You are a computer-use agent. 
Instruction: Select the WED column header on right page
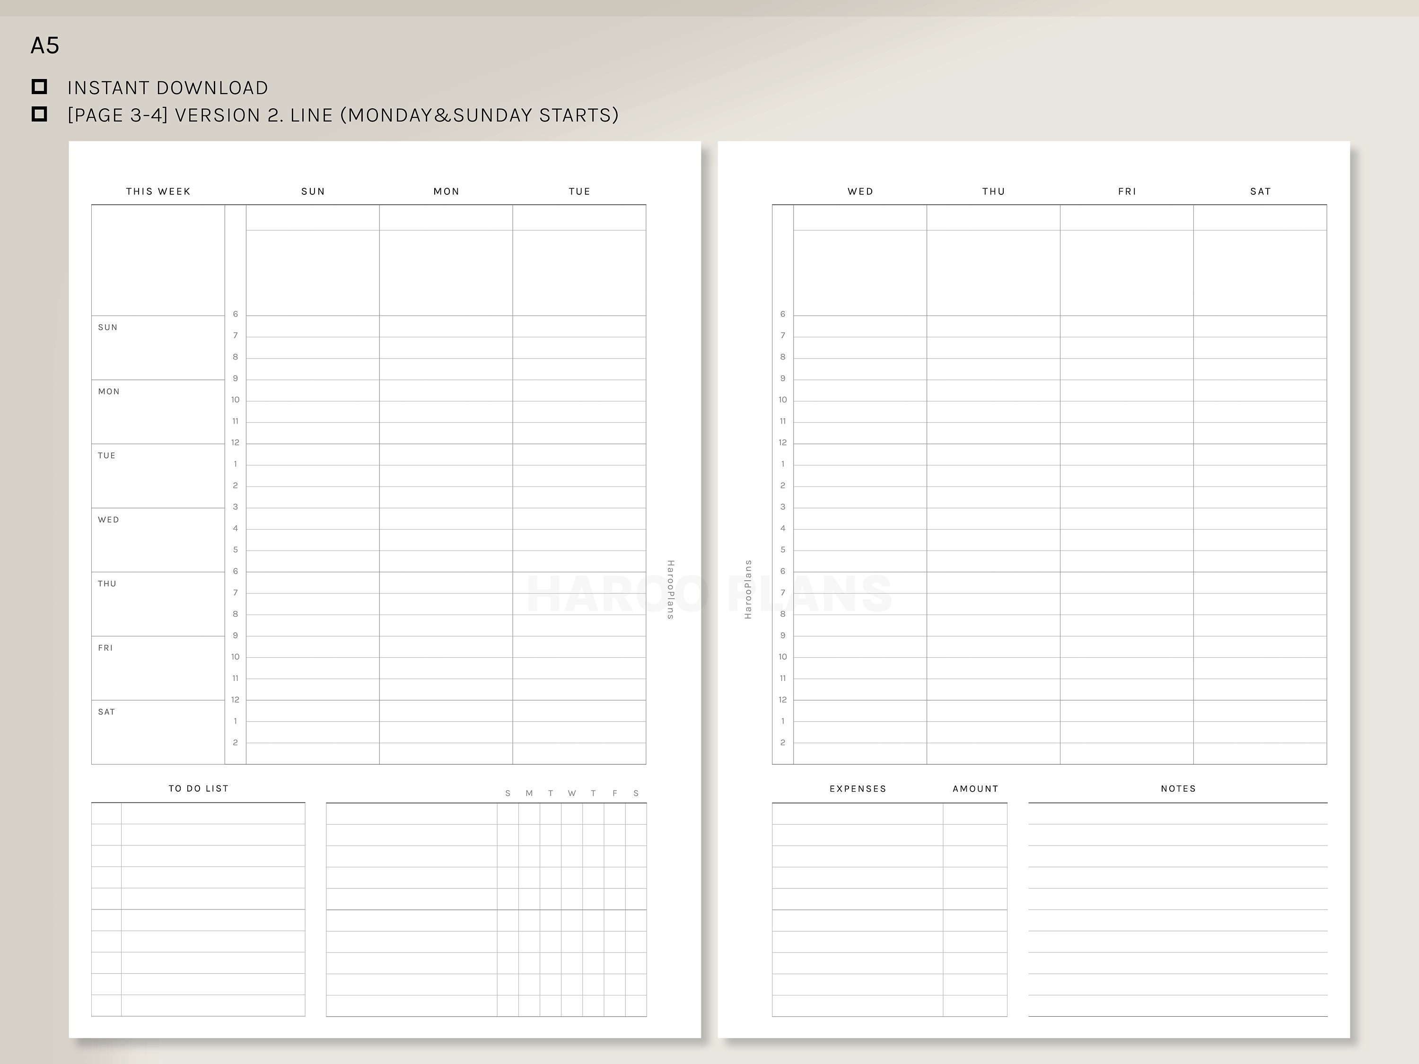click(x=860, y=191)
